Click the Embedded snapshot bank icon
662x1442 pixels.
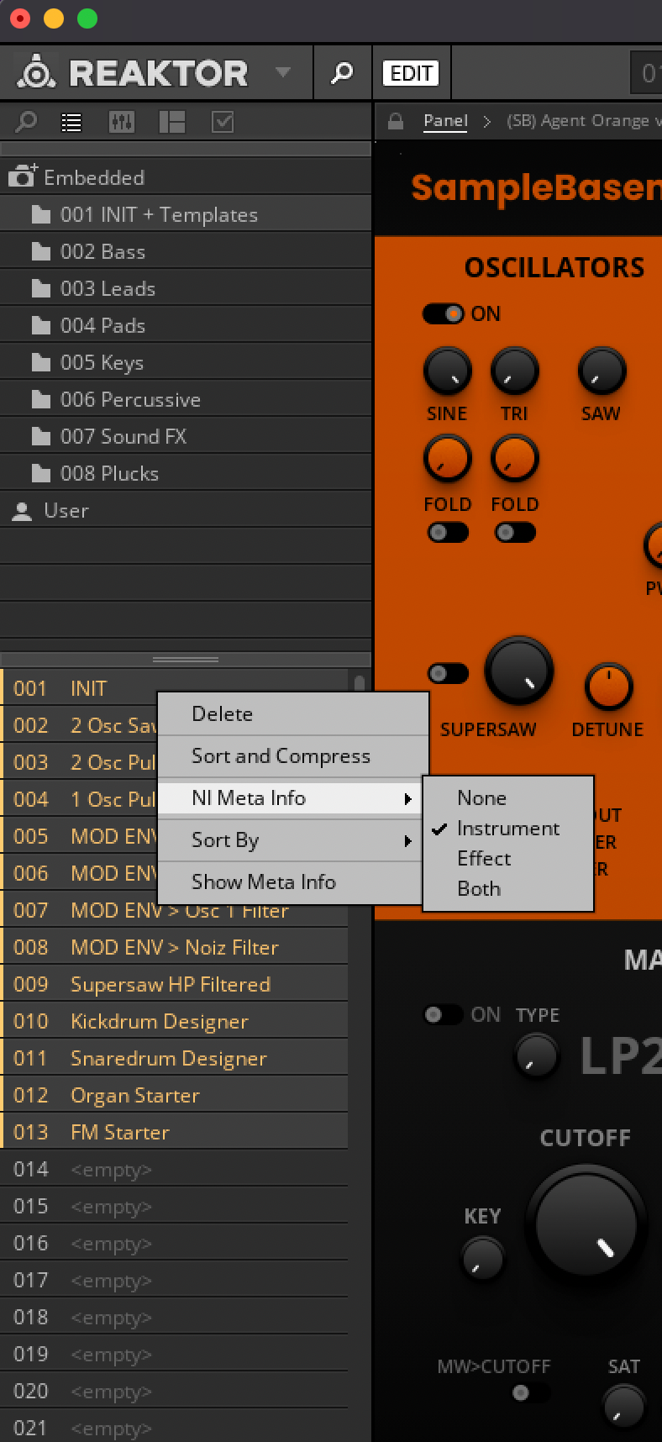[23, 176]
